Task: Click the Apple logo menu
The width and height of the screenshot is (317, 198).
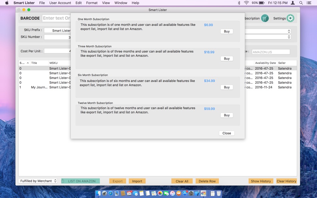Action: click(7, 3)
